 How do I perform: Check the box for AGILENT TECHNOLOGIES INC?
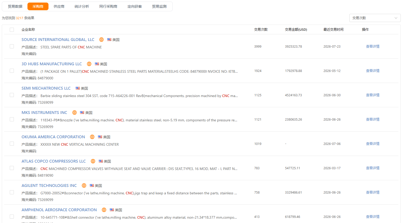click(x=12, y=192)
